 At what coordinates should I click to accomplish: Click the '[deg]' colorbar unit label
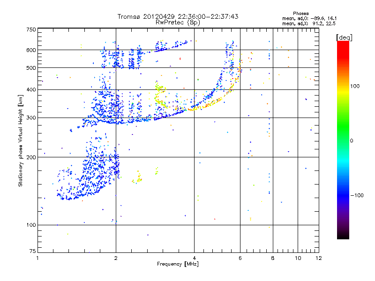(344, 37)
